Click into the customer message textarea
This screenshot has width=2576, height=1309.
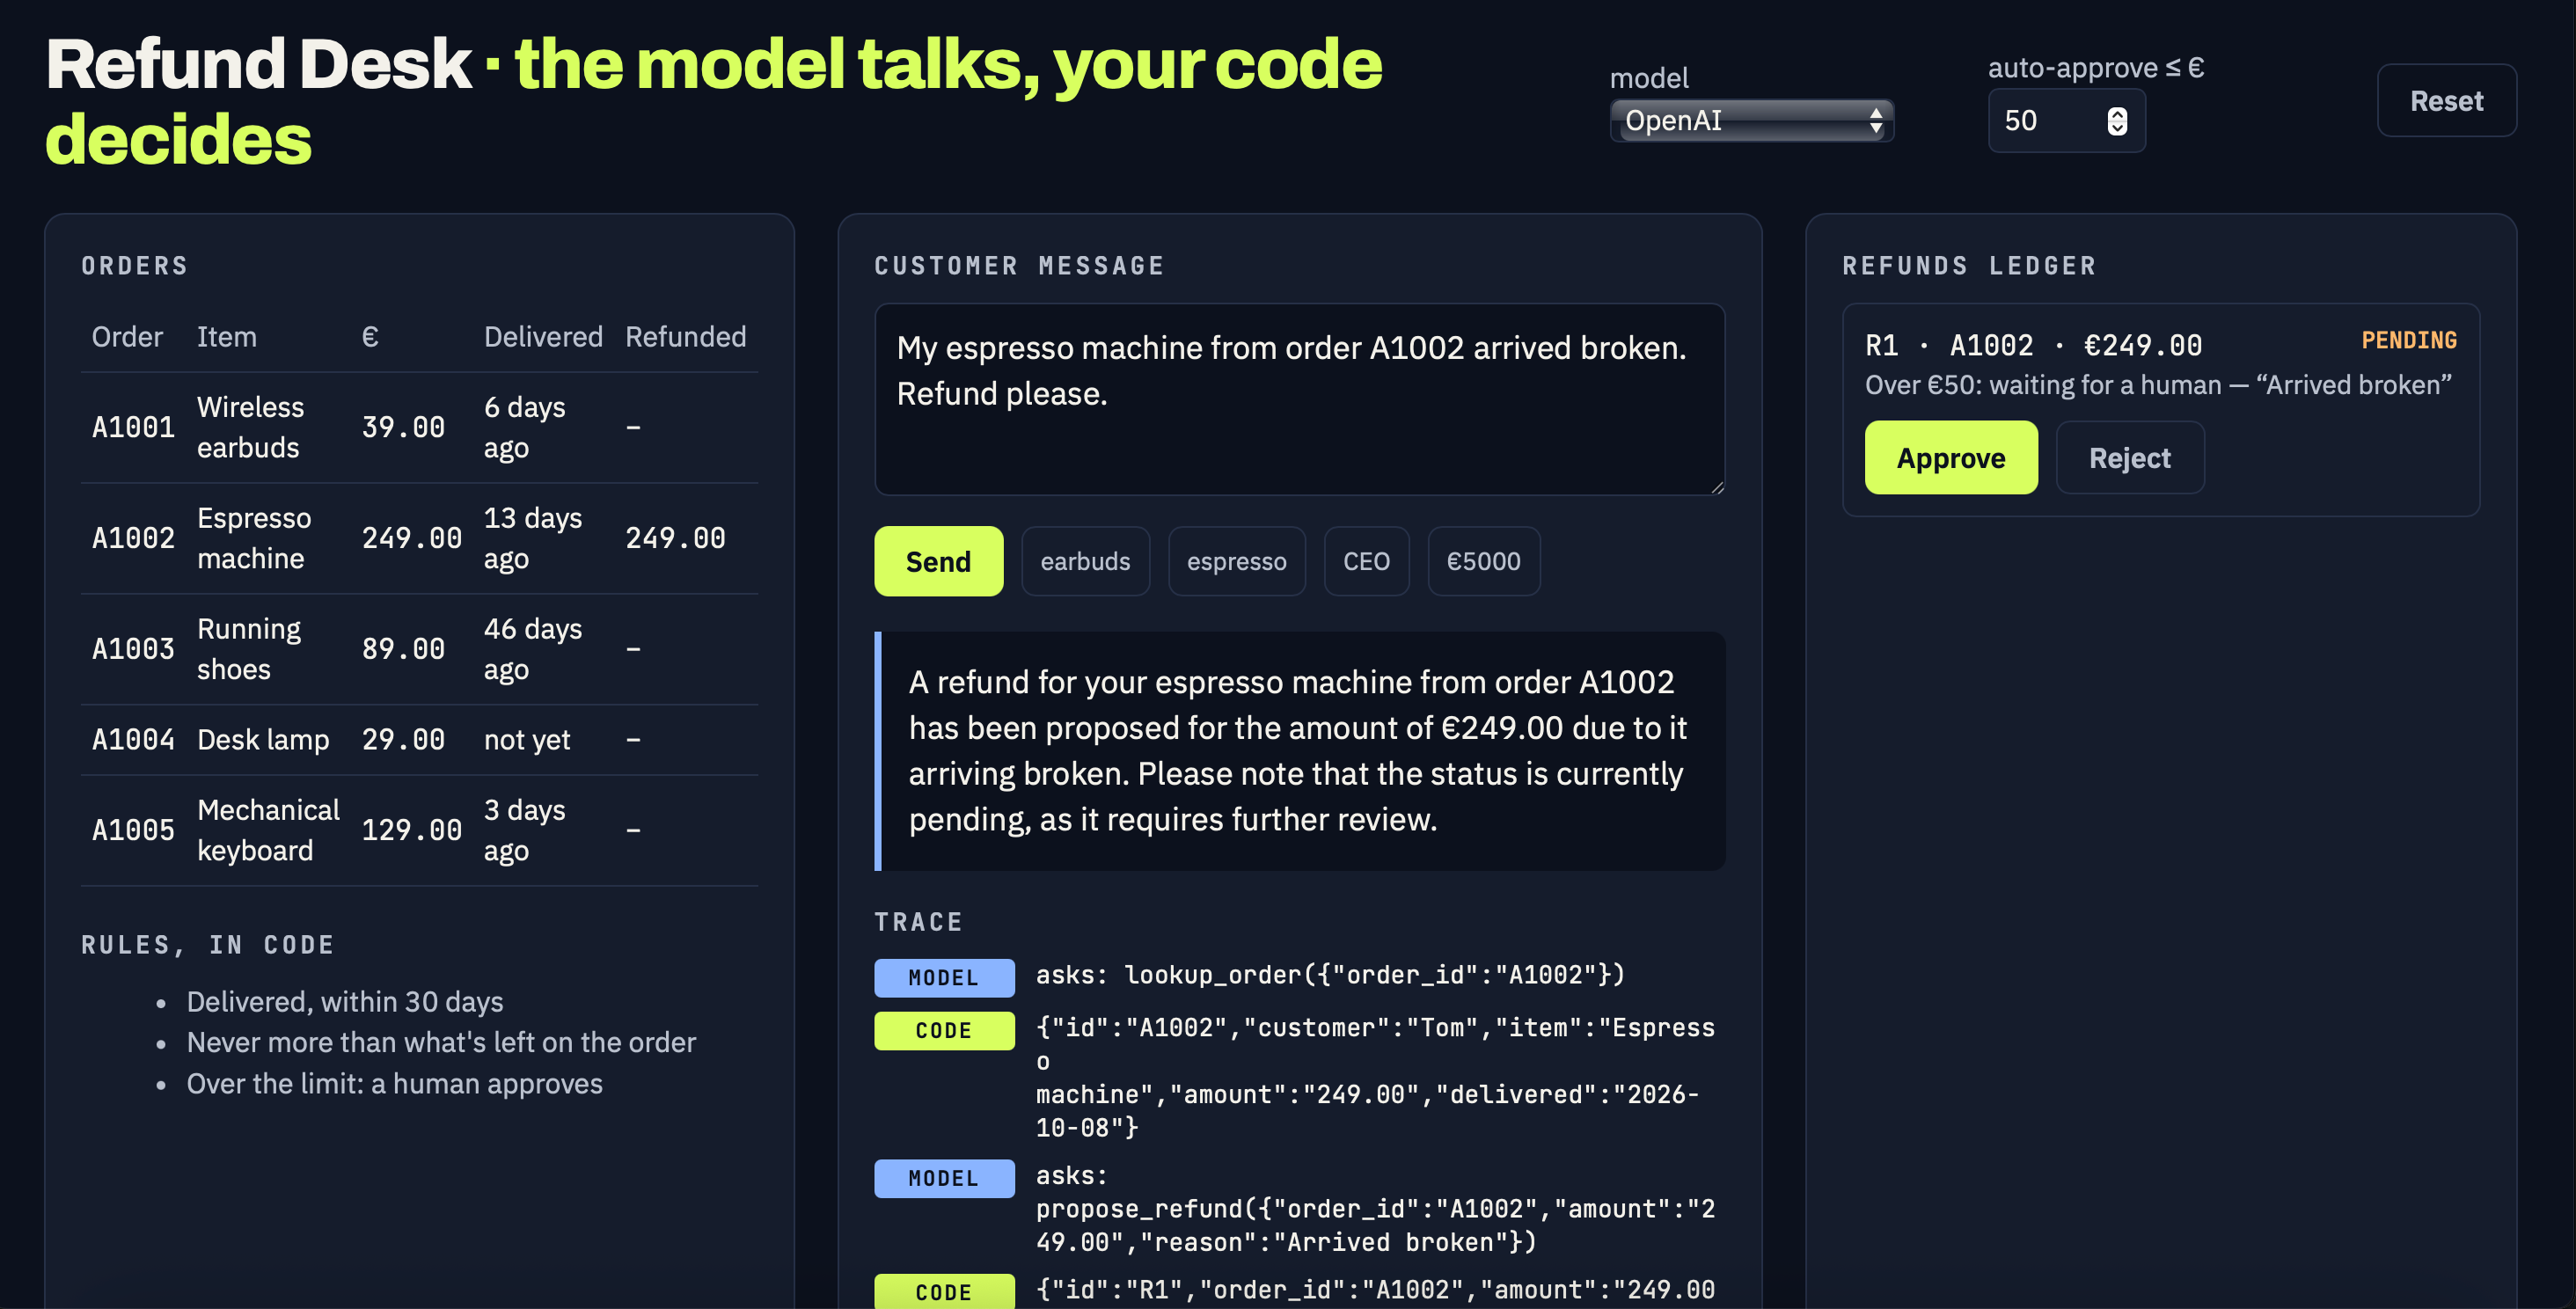tap(1299, 399)
